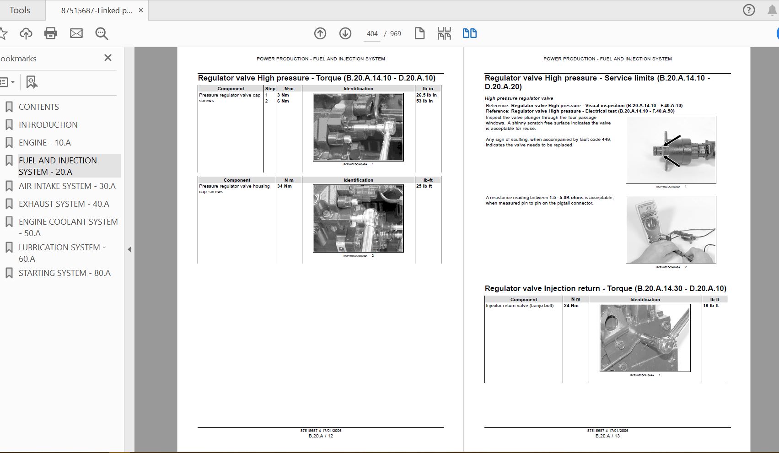
Task: Open the search magnifier tool
Action: point(102,33)
